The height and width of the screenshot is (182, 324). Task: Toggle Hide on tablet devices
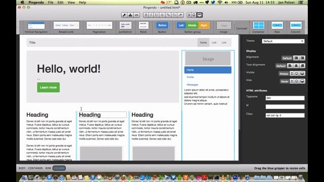(297, 81)
